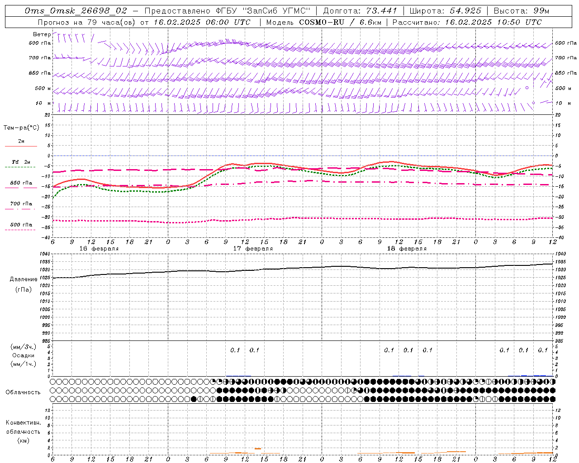Click the "500 гПа" temperature legend entry
Screen dimensions: 579x463
pos(21,225)
